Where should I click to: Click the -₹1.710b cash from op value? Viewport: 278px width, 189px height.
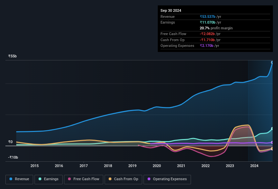[x=207, y=40]
